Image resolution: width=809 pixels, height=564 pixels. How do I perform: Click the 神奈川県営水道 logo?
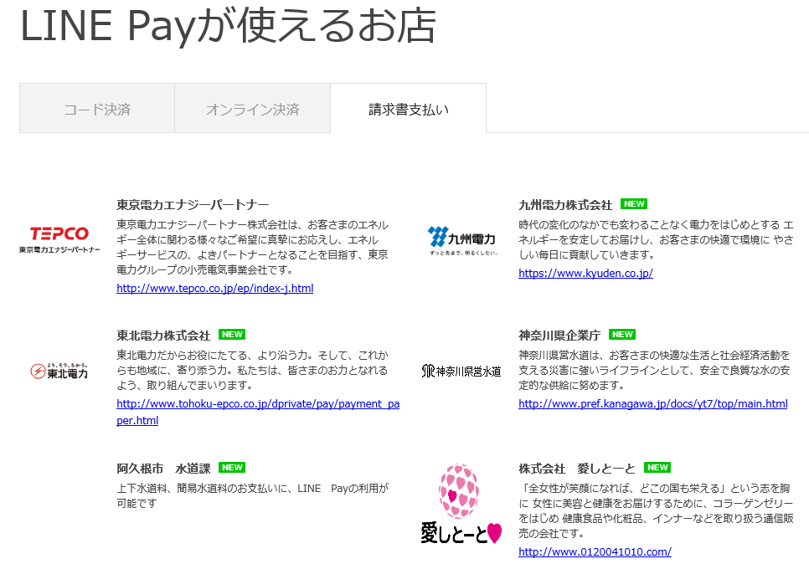click(461, 371)
